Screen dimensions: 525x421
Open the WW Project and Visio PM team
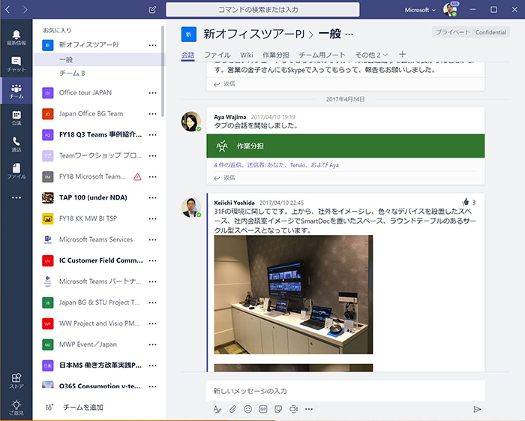coord(99,323)
